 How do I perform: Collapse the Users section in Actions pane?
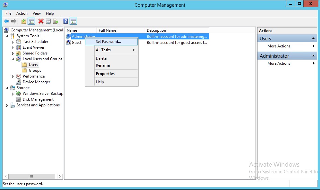tap(313, 39)
